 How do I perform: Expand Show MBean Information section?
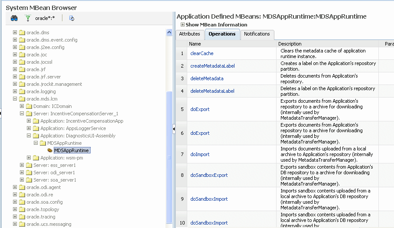pyautogui.click(x=182, y=25)
